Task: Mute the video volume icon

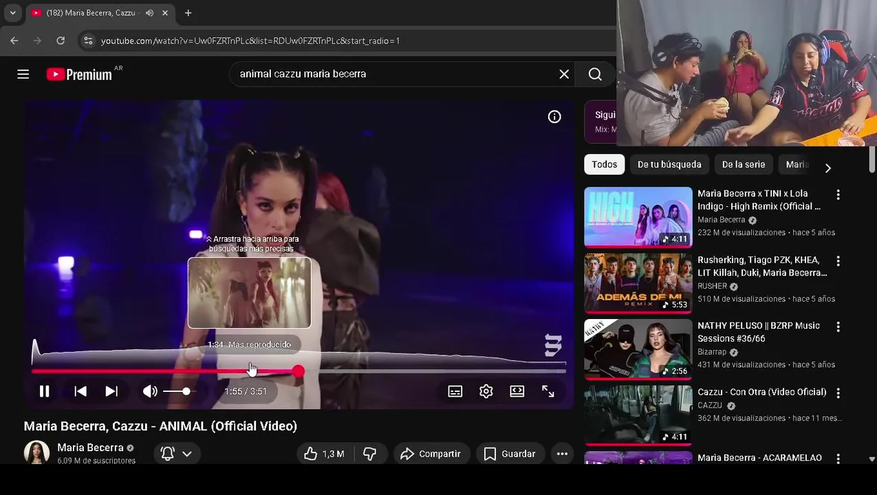Action: (150, 391)
